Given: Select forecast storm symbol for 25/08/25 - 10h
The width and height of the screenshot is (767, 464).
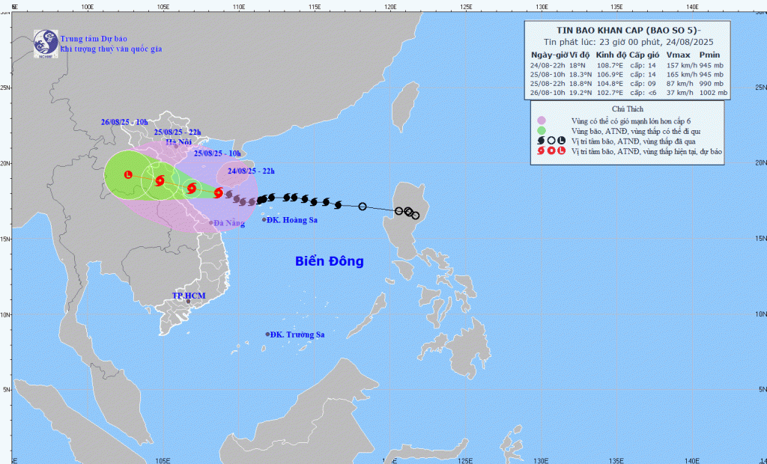Looking at the screenshot, I should pos(191,189).
